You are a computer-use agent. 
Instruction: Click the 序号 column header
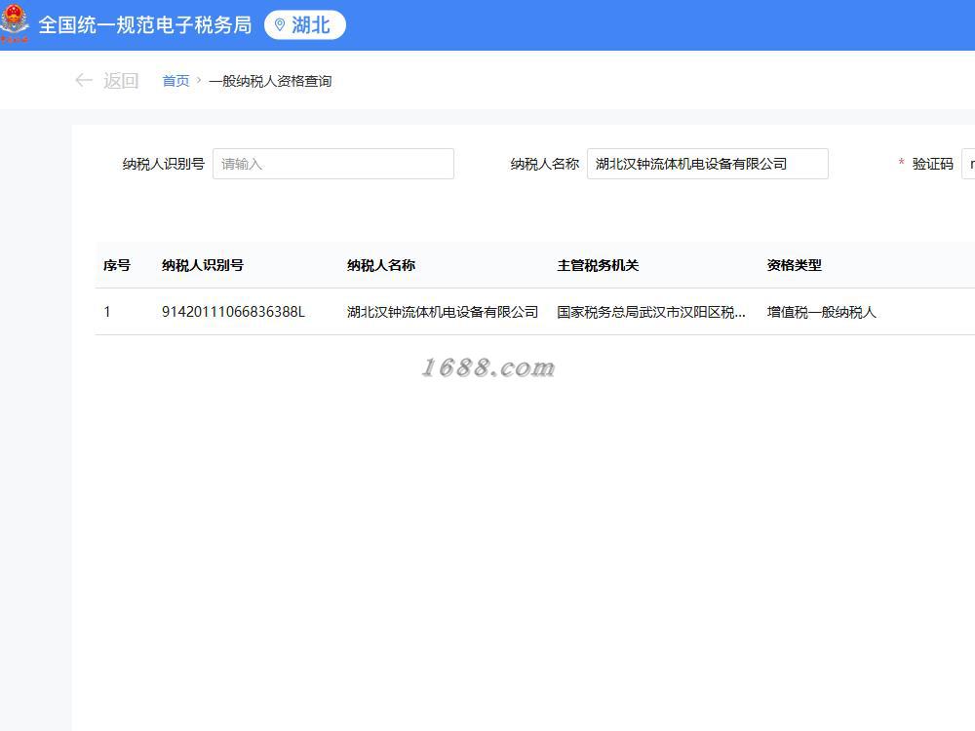pyautogui.click(x=117, y=265)
